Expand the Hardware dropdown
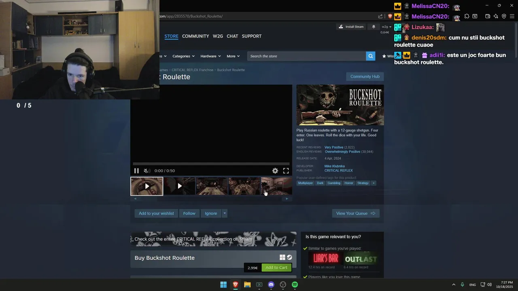Image resolution: width=518 pixels, height=291 pixels. click(210, 56)
